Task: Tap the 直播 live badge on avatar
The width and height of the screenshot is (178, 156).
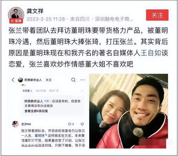Action: point(16,21)
